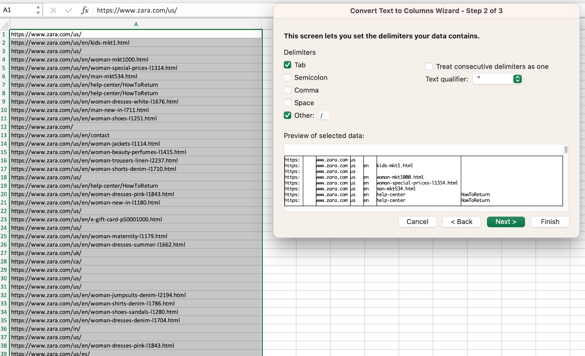This screenshot has width=585, height=356.
Task: Click cell A10 man-new-in-l711 URL
Action: tap(136, 110)
